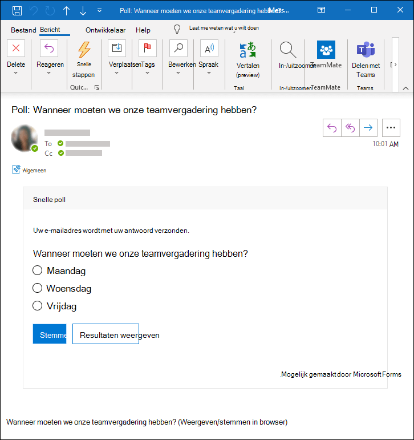Viewport: 414px width, 440px height.
Task: Expand the Reageren dropdown arrow
Action: tap(49, 73)
